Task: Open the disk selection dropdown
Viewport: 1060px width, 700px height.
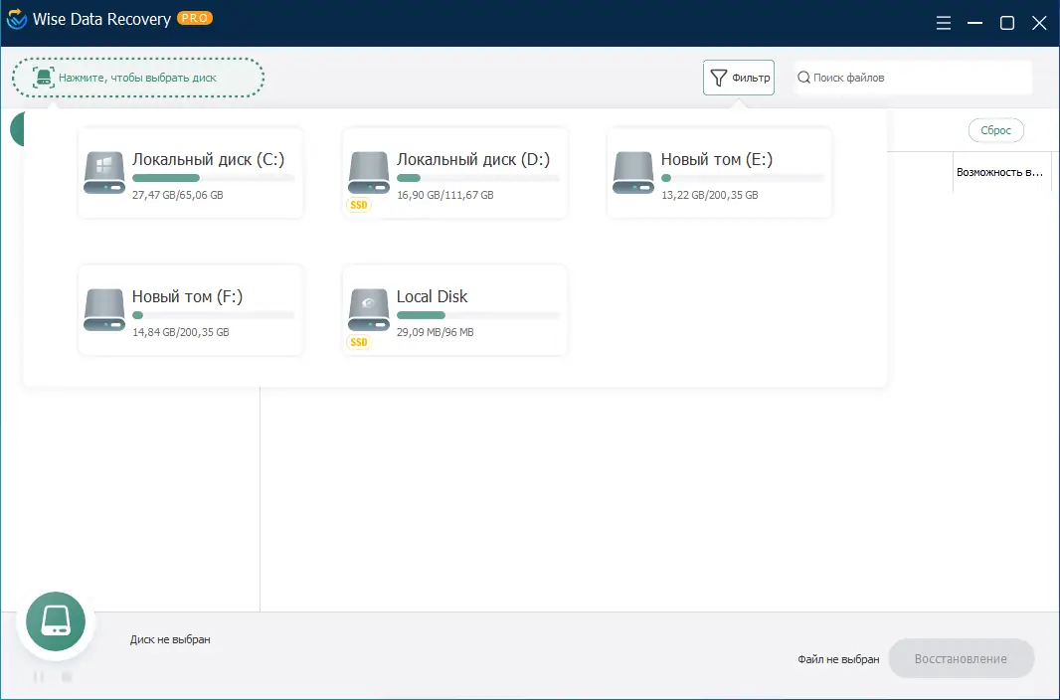Action: 138,78
